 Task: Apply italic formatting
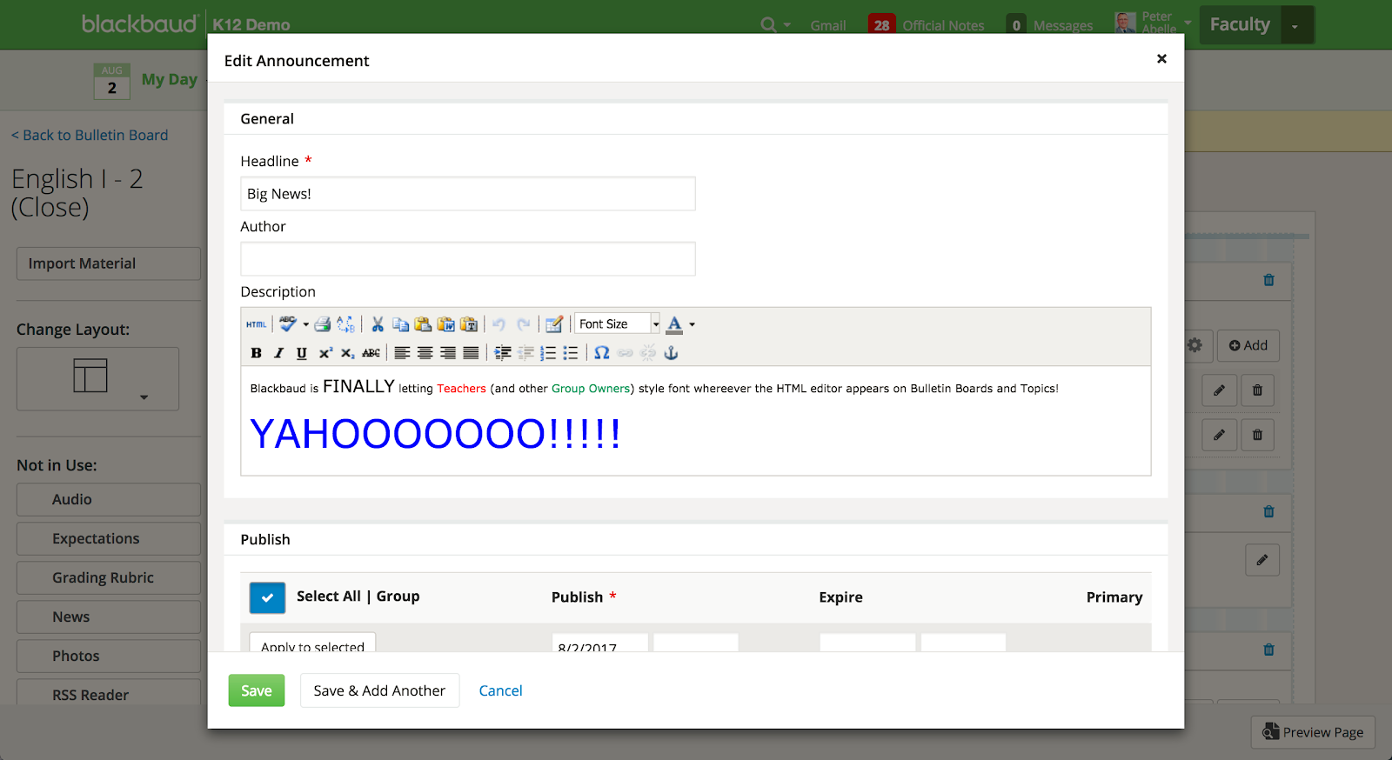tap(278, 353)
